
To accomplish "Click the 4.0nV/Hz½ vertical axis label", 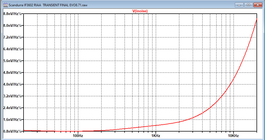I will (12, 84).
